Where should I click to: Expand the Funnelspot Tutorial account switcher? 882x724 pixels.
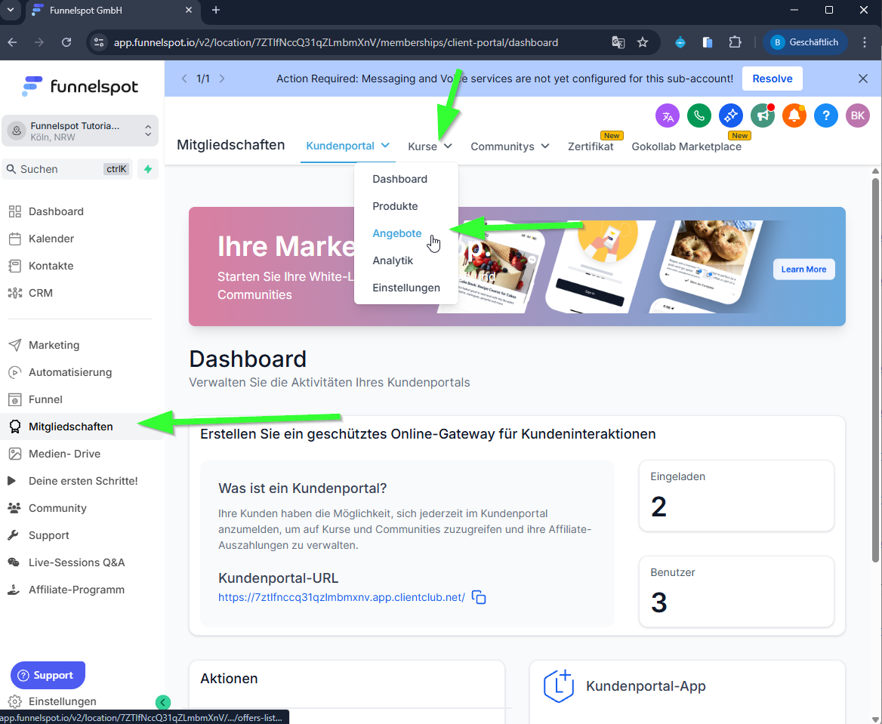(80, 131)
